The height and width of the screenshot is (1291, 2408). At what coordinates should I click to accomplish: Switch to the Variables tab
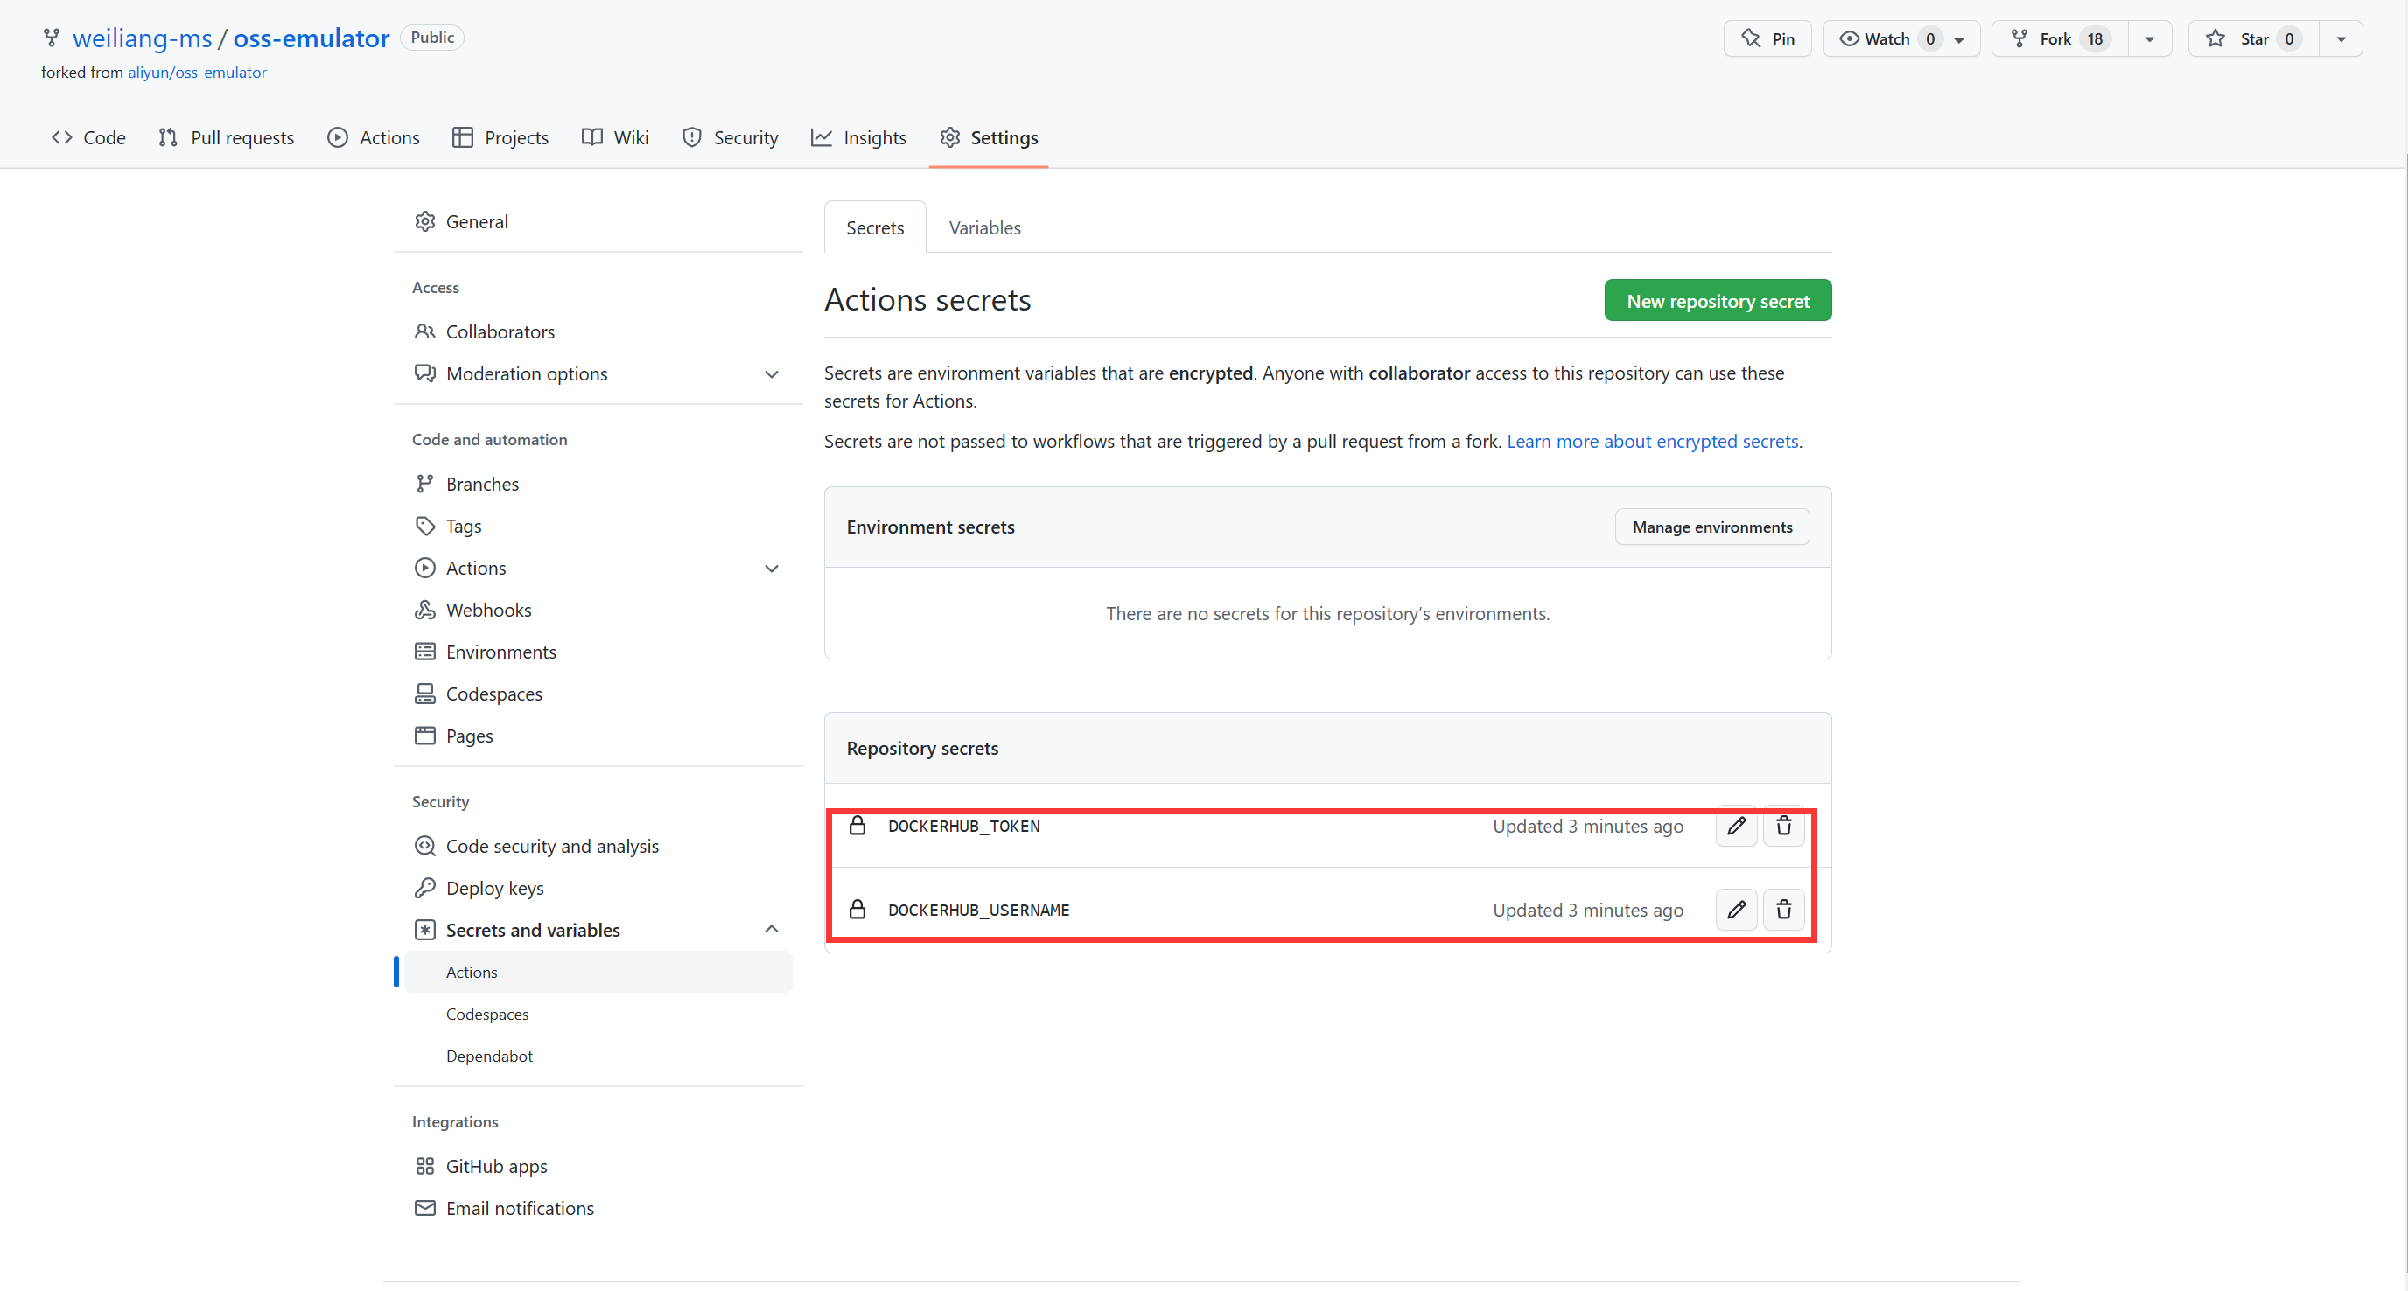tap(983, 228)
